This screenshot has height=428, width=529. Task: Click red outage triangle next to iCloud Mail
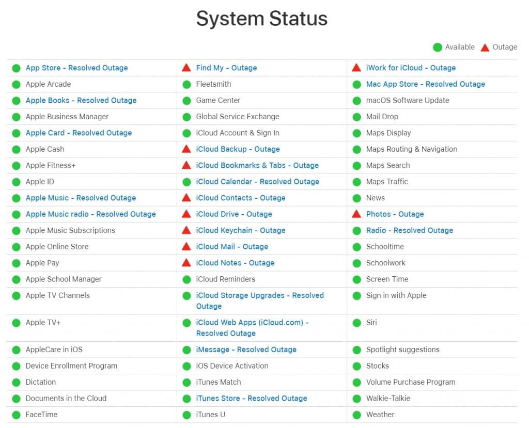pyautogui.click(x=186, y=247)
